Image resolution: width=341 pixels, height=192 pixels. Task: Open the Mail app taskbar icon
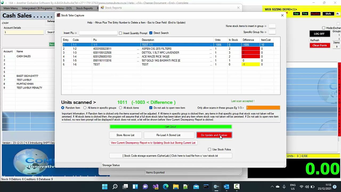196,186
